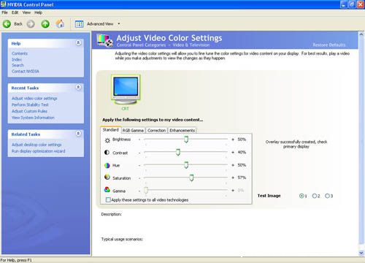
Task: Open the Index help link
Action: (x=17, y=59)
